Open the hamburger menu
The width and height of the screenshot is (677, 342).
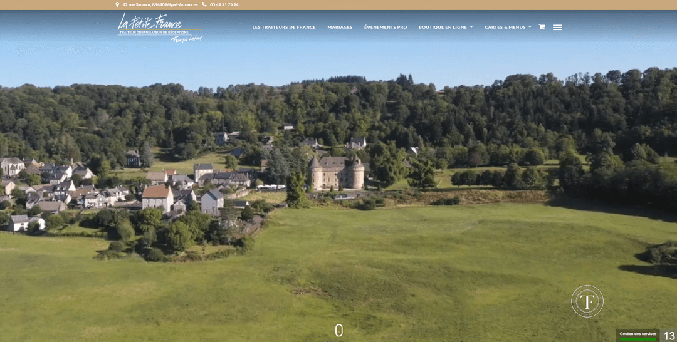click(557, 28)
